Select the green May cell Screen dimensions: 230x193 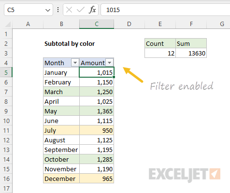point(61,111)
